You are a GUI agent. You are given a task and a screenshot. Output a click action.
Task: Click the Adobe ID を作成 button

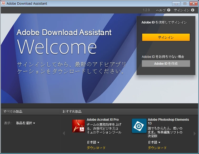pos(166,64)
